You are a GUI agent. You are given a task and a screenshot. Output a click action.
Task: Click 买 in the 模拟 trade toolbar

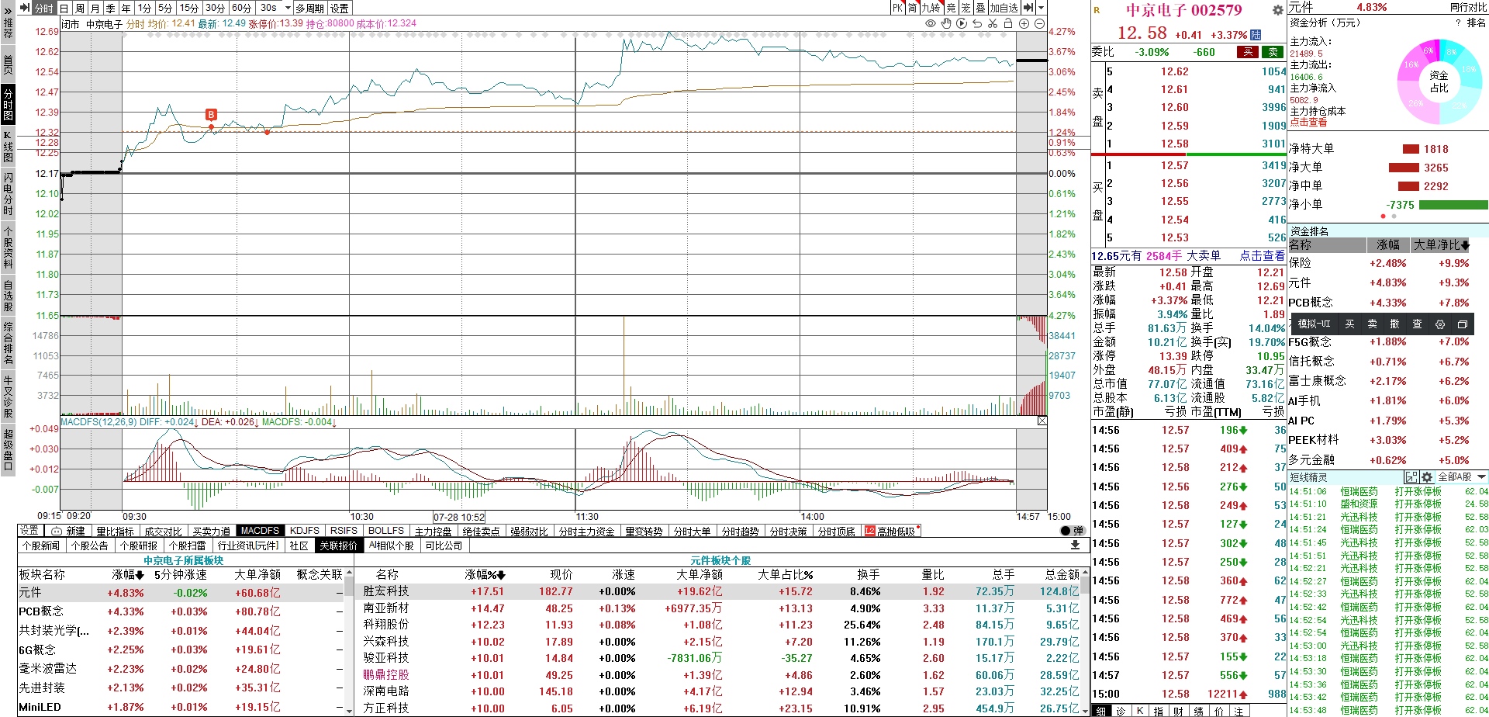[1350, 324]
